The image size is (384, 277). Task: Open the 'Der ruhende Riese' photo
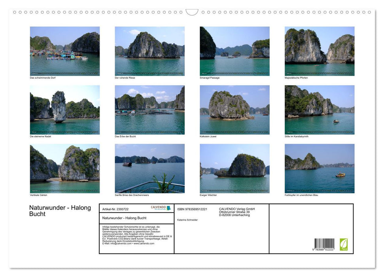pyautogui.click(x=149, y=51)
